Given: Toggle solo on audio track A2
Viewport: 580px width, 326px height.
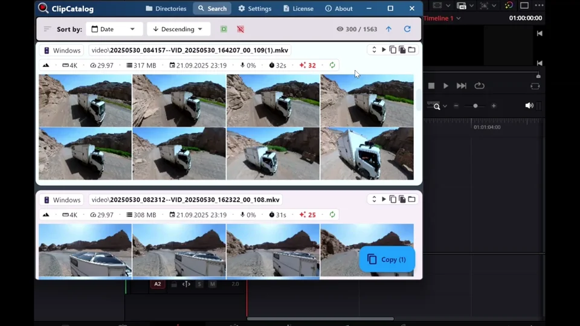Looking at the screenshot, I should [x=199, y=284].
